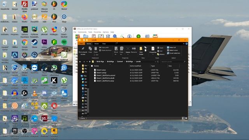Open the Epic Games Launcher desktop icon
This screenshot has height=140, width=249.
[x=15, y=133]
